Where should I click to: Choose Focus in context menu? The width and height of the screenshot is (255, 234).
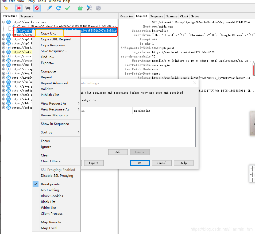pos(45,141)
